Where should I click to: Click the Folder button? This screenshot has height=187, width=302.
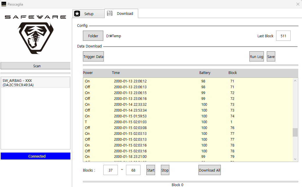[93, 36]
